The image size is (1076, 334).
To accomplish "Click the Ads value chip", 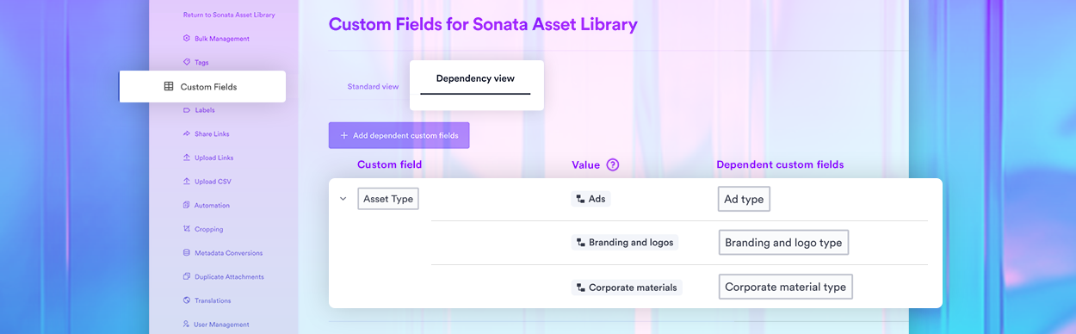I will click(x=591, y=199).
